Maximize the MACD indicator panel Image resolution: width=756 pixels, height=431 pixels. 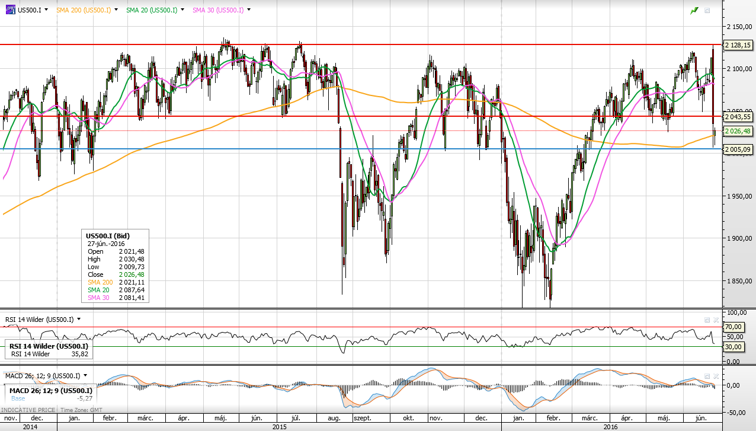click(x=707, y=376)
